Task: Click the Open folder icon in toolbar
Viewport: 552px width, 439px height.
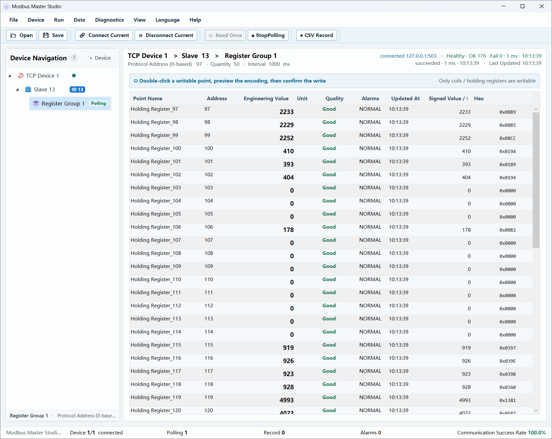Action: (13, 35)
